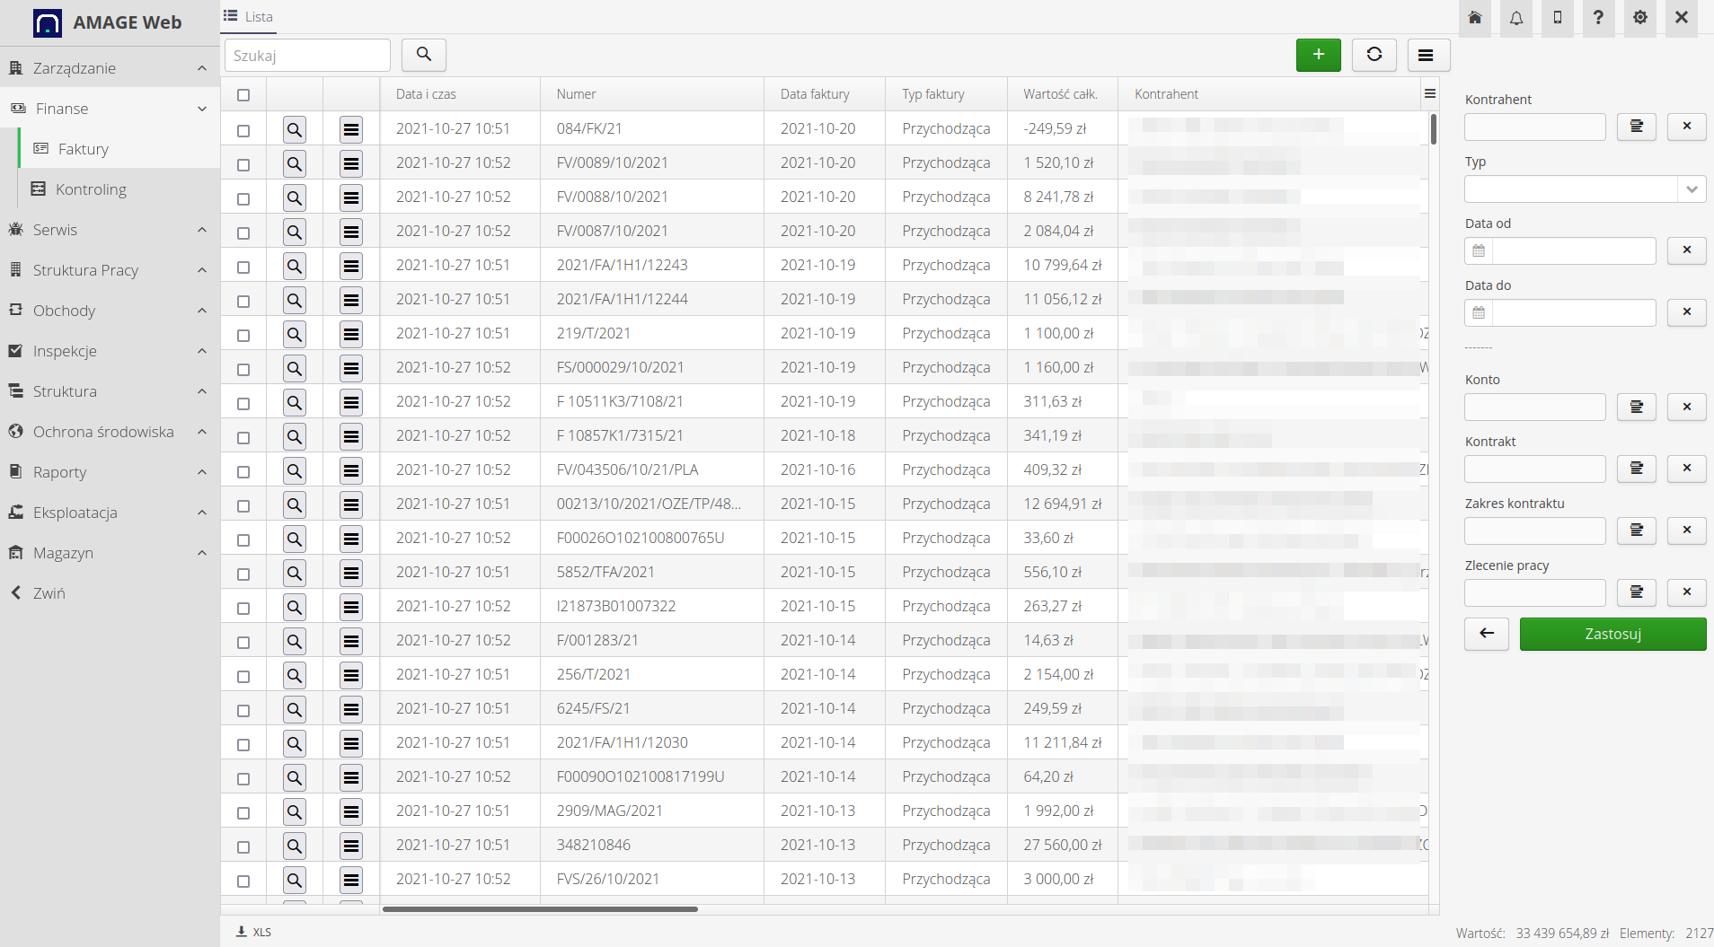Open the Faktury section in sidebar

tap(84, 149)
